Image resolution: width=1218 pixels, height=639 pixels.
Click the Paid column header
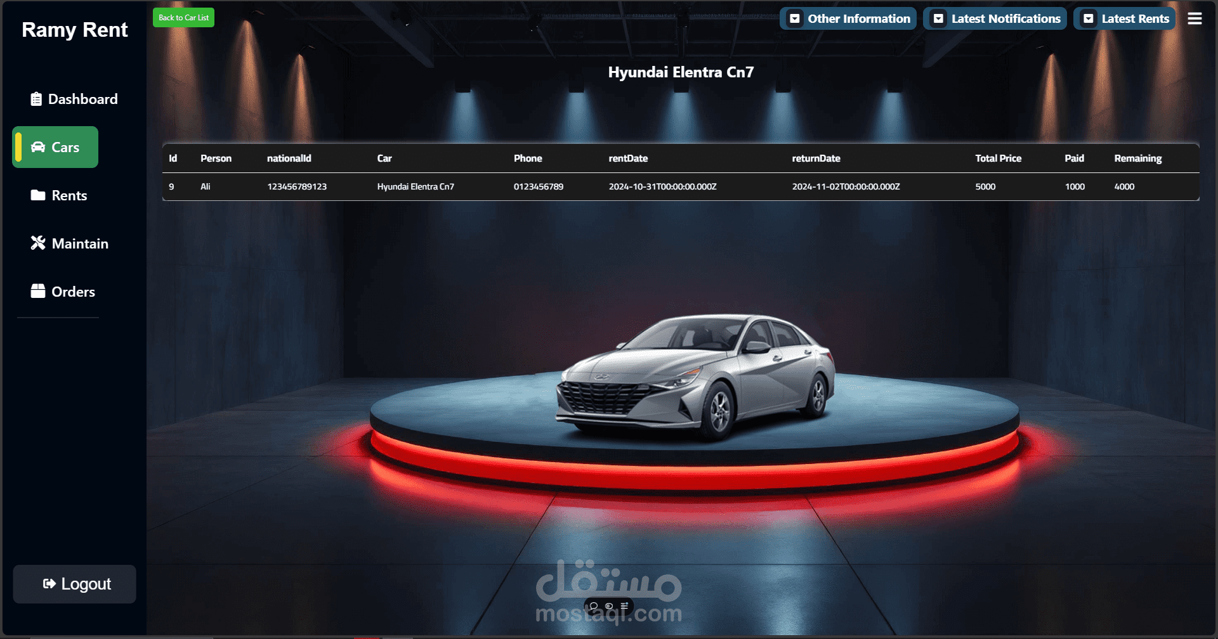click(1075, 158)
